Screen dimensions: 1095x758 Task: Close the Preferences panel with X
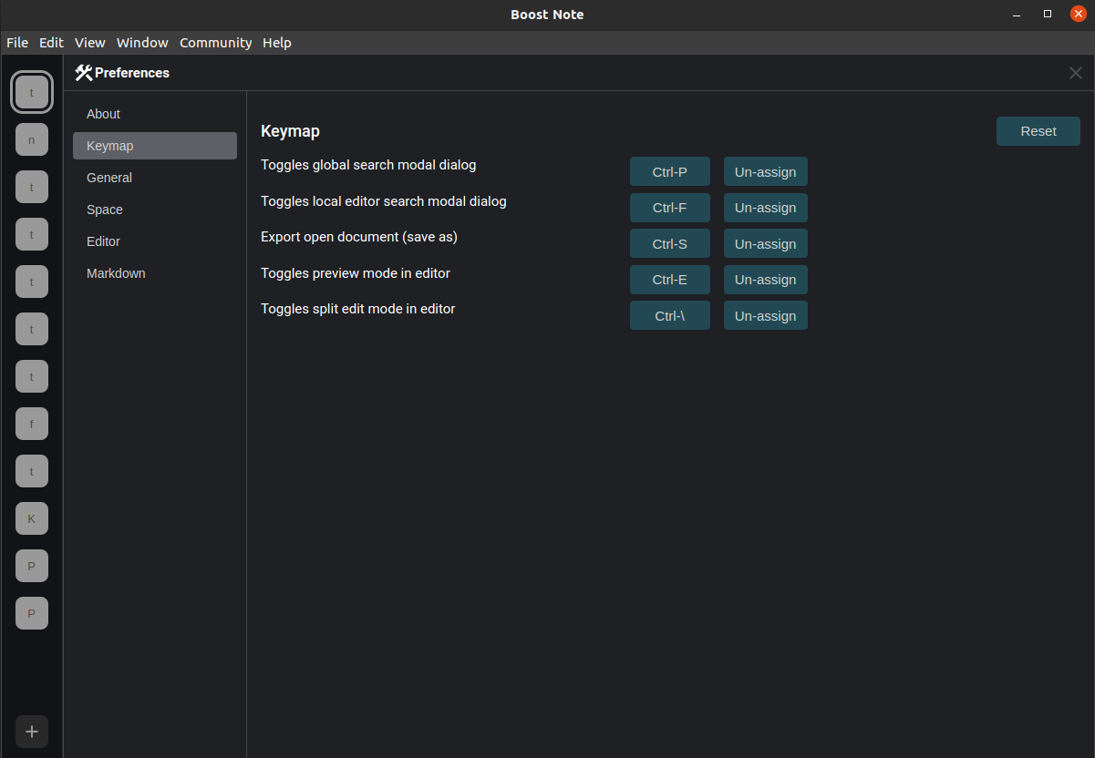click(1076, 73)
